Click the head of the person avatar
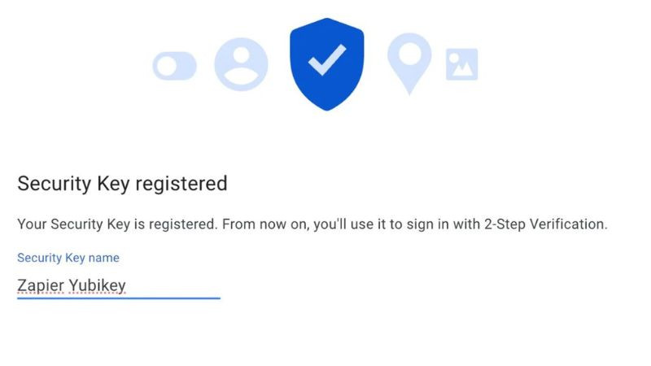Image resolution: width=651 pixels, height=366 pixels. coord(241,55)
